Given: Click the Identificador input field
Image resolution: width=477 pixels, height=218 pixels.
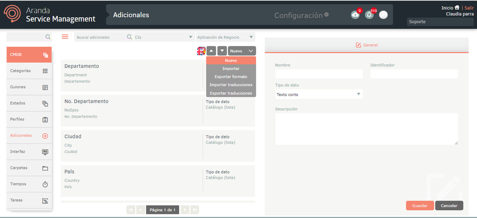Looking at the screenshot, I should (x=414, y=74).
